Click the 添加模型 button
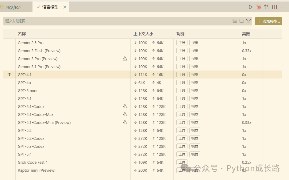The height and width of the screenshot is (180, 289). (268, 21)
